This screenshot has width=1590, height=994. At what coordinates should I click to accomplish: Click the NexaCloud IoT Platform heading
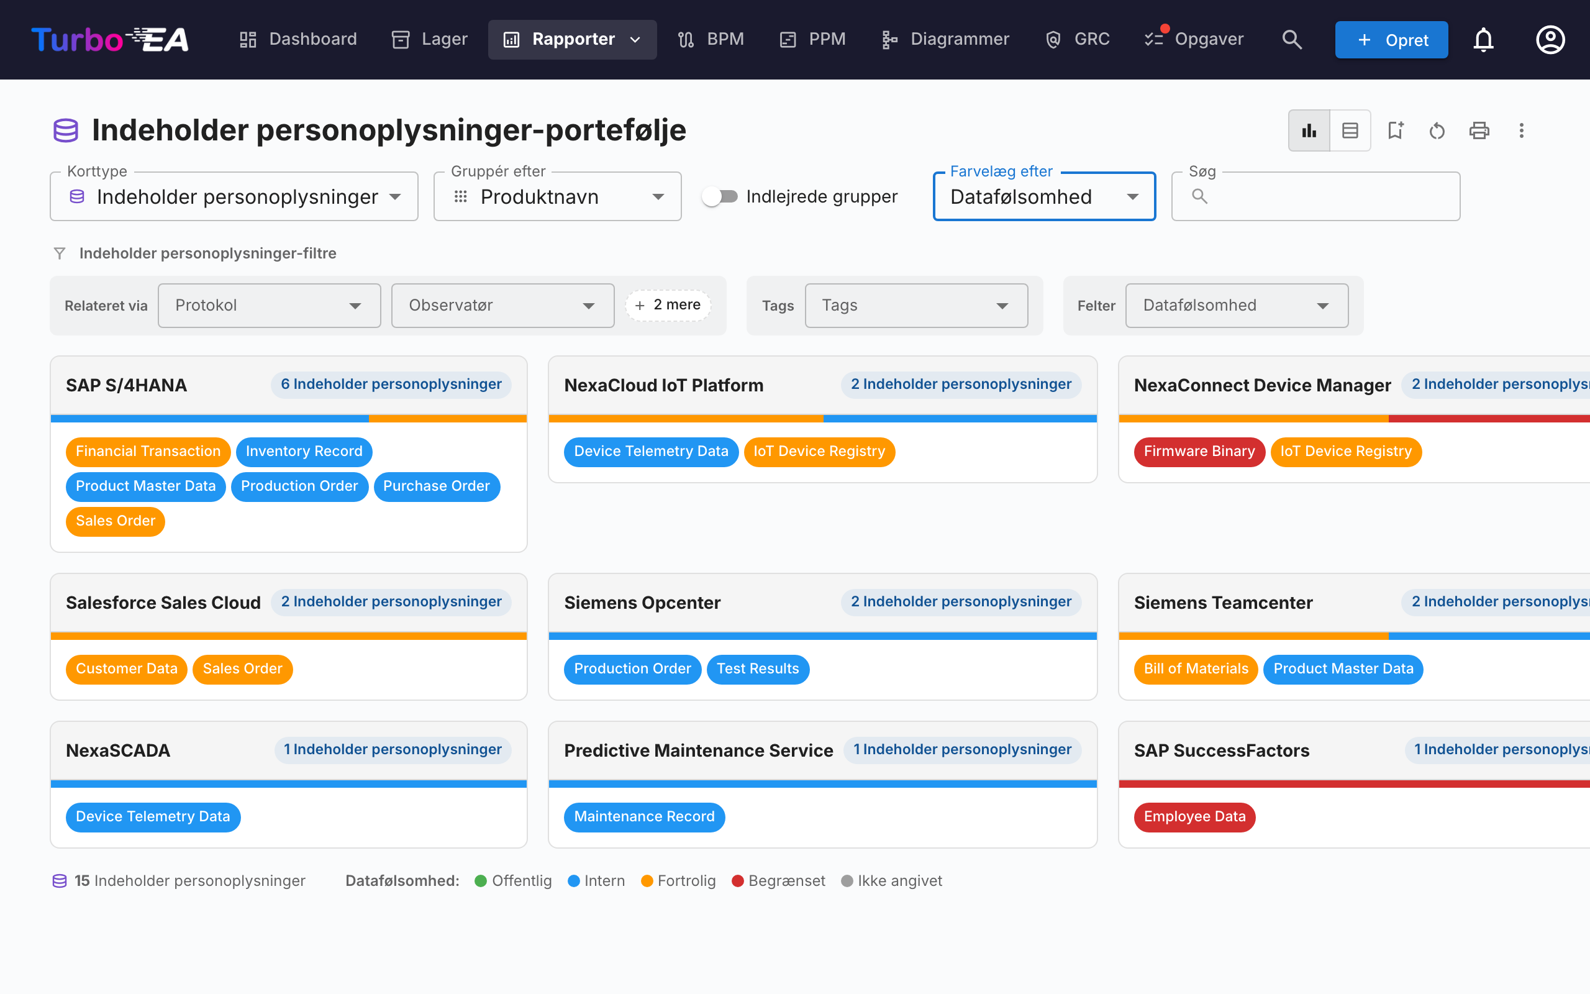coord(663,385)
